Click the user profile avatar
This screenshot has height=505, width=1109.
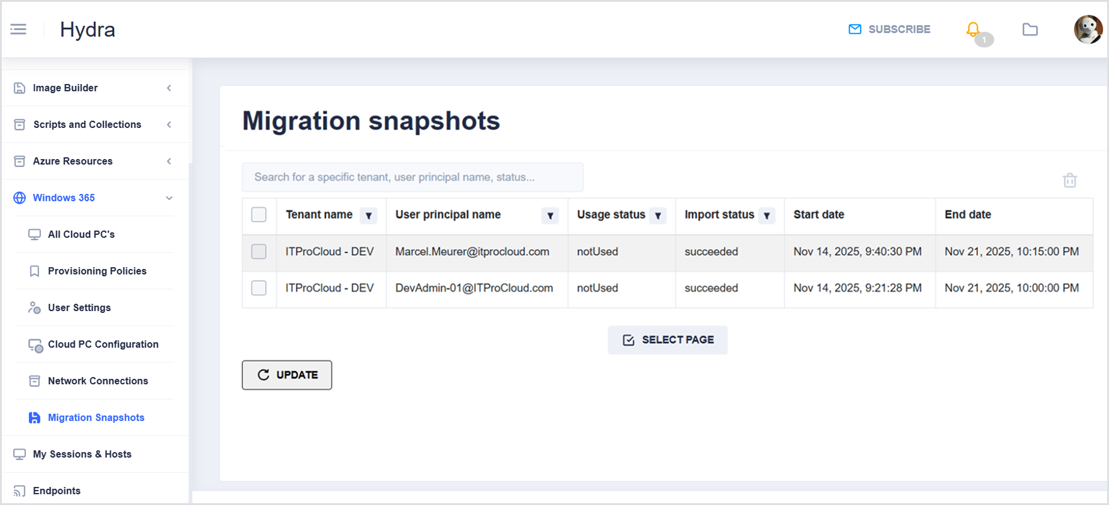pos(1087,29)
